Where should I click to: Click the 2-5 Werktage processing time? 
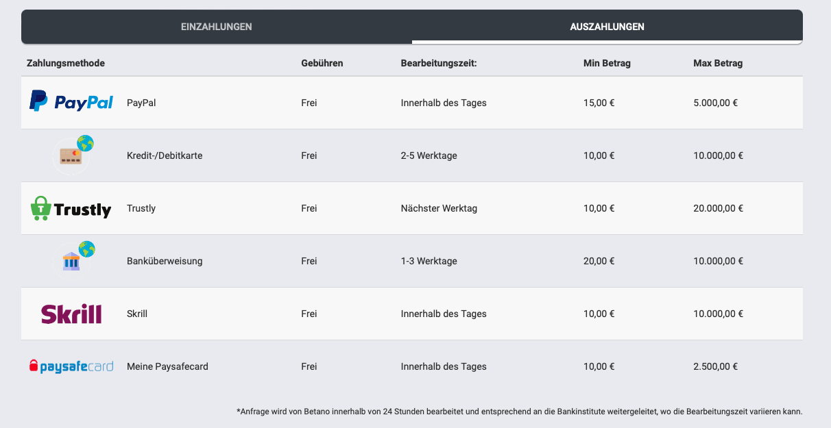(429, 155)
